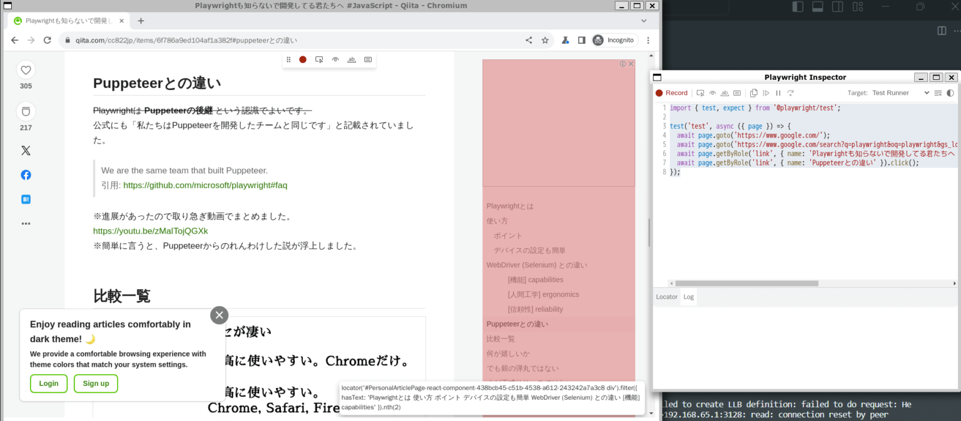Select Pick locator icon in Playwright Inspector
Screen dimensions: 961x421
point(701,93)
